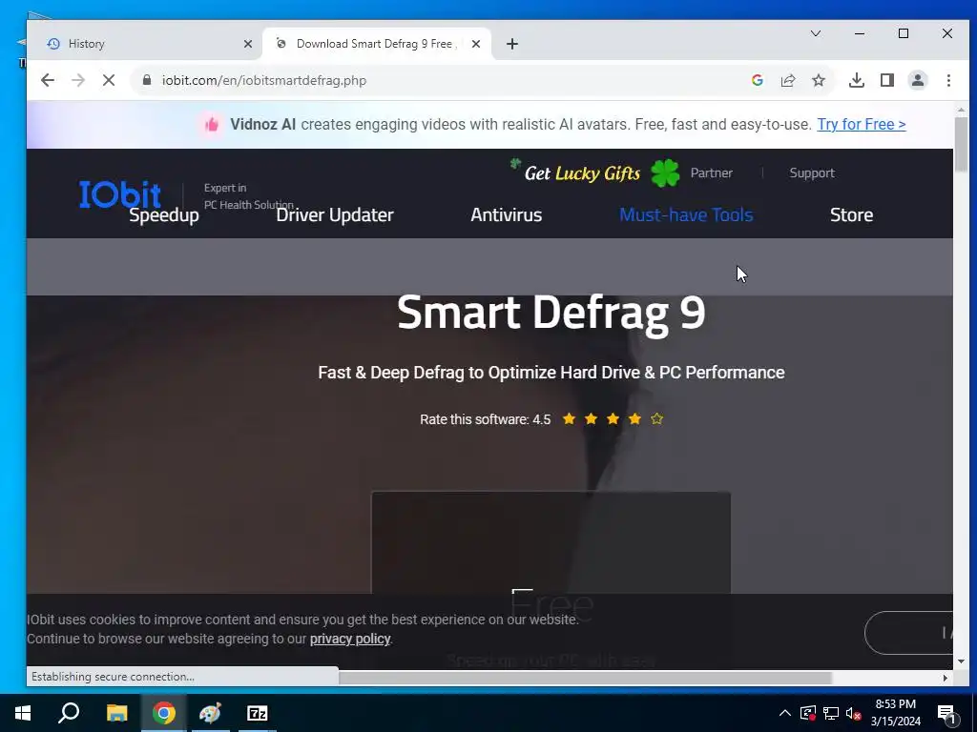Click the forward navigation arrow

click(x=78, y=80)
